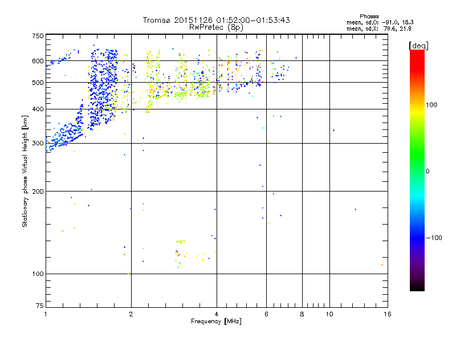
Task: Click the x-axis '16' tick label
Action: coord(388,314)
